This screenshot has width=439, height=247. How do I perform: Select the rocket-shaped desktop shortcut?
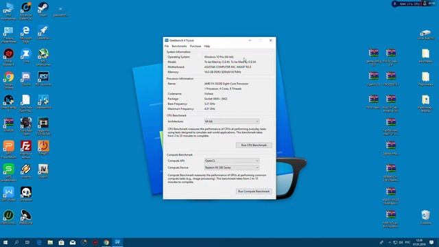(43, 32)
